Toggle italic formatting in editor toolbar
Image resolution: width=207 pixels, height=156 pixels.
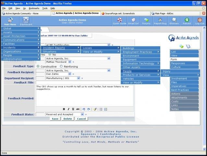coord(68,109)
